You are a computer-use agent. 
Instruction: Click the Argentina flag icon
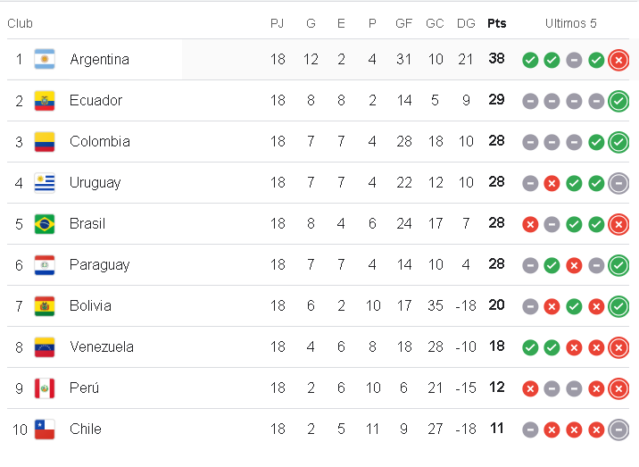pyautogui.click(x=45, y=60)
